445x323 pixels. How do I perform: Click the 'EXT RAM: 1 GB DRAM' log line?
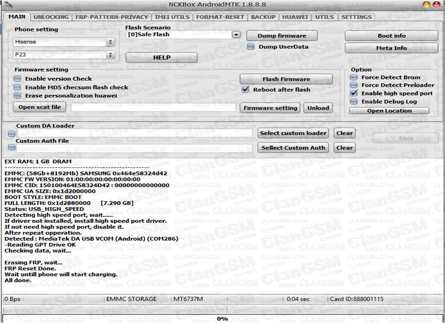pyautogui.click(x=38, y=161)
